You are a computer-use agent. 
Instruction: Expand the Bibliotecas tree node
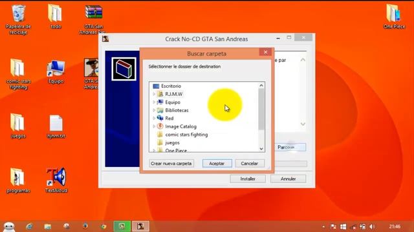pos(154,110)
